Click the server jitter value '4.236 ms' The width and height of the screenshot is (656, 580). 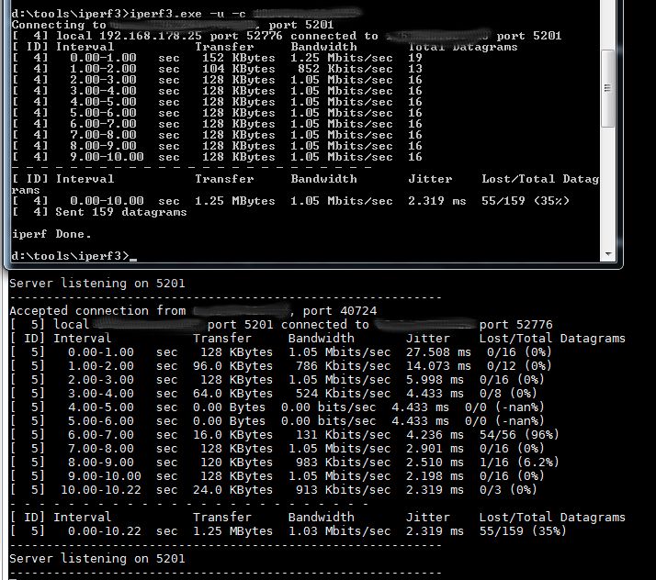coord(435,435)
